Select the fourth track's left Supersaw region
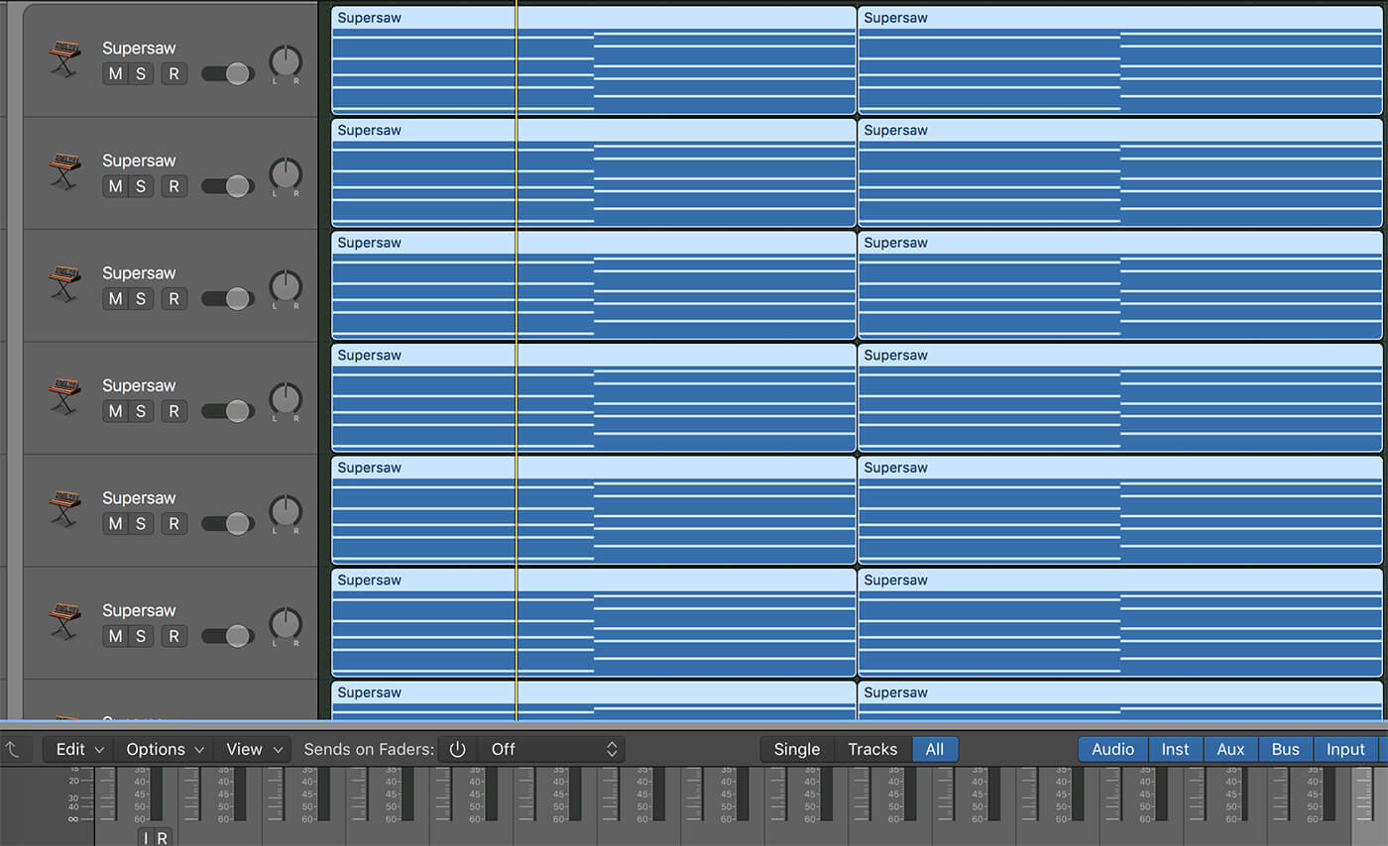Viewport: 1388px width, 846px height. coord(594,398)
